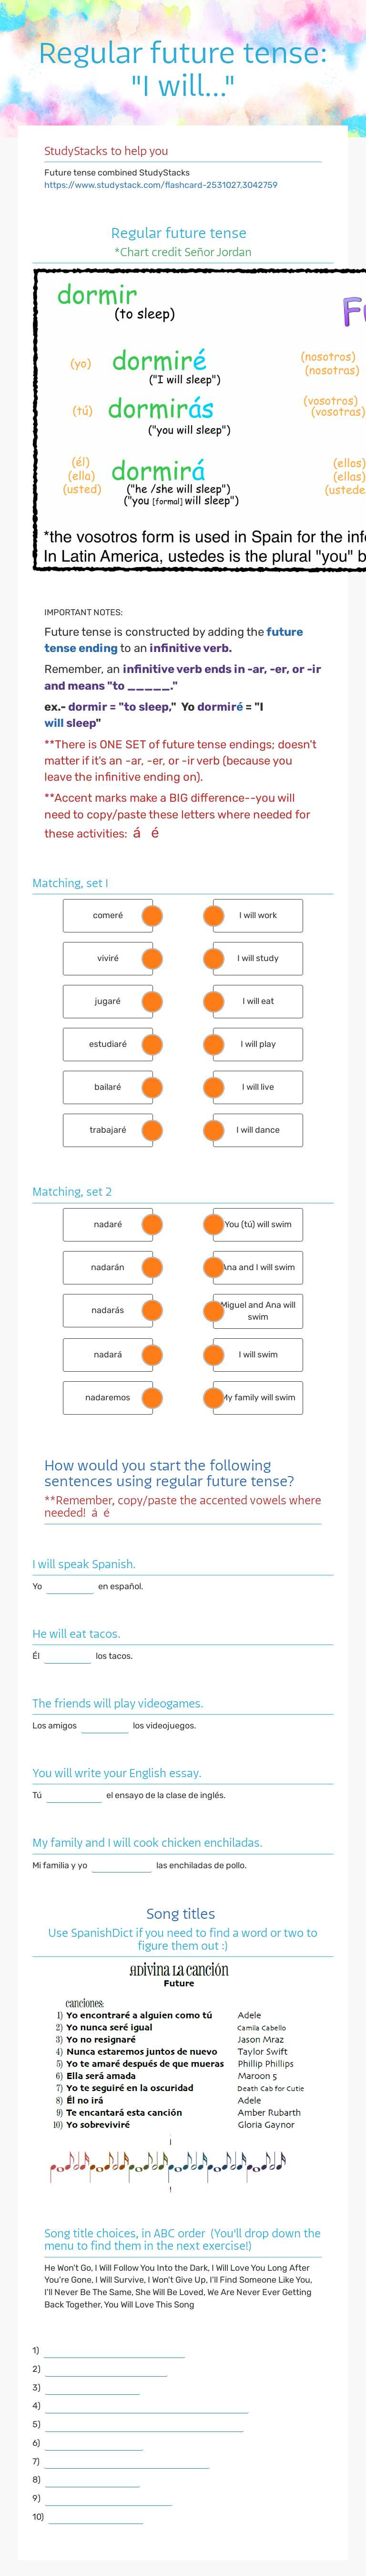366x2576 pixels.
Task: Fill the blank after Yo, before en español
Action: [x=70, y=1586]
